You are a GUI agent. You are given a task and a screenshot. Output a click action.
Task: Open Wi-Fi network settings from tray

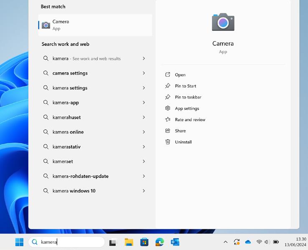coord(259,242)
